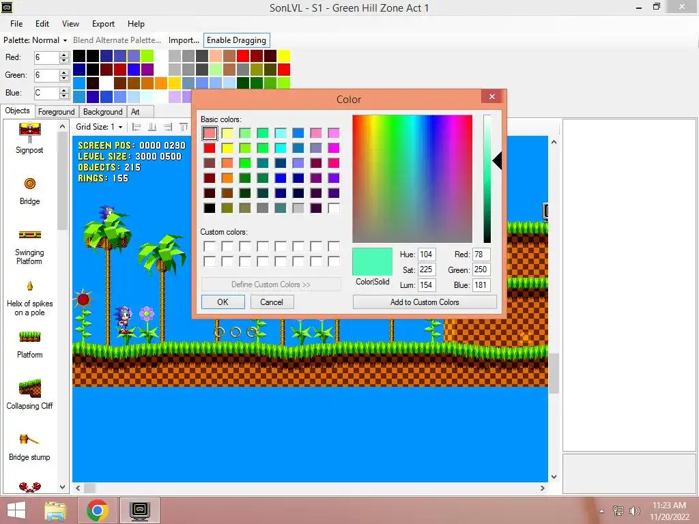Click the Sonic sprite standing on the grass
699x524 pixels.
124,319
